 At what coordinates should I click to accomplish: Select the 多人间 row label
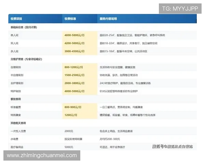click(x=14, y=51)
